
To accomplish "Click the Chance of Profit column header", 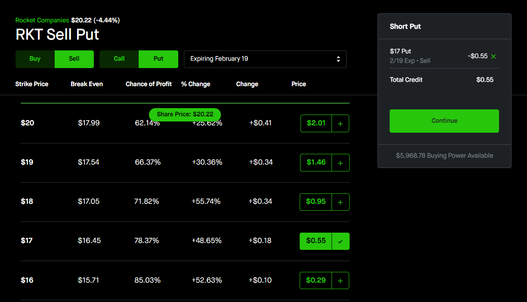I will (x=149, y=84).
